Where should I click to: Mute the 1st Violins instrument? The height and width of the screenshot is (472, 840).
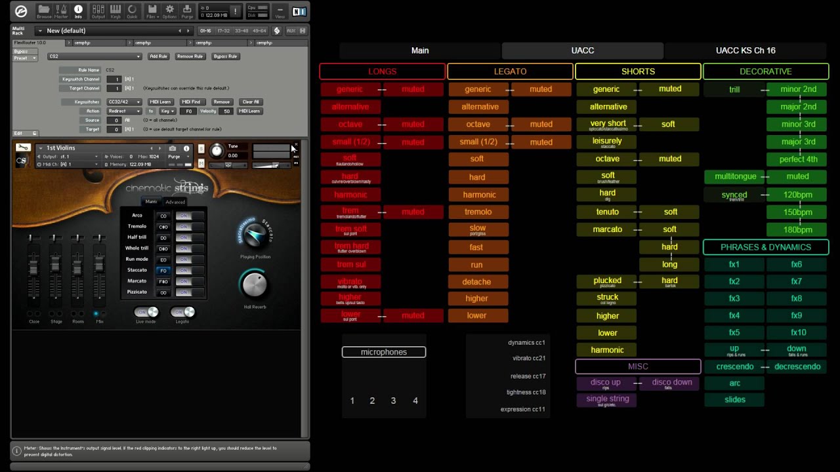pos(201,163)
